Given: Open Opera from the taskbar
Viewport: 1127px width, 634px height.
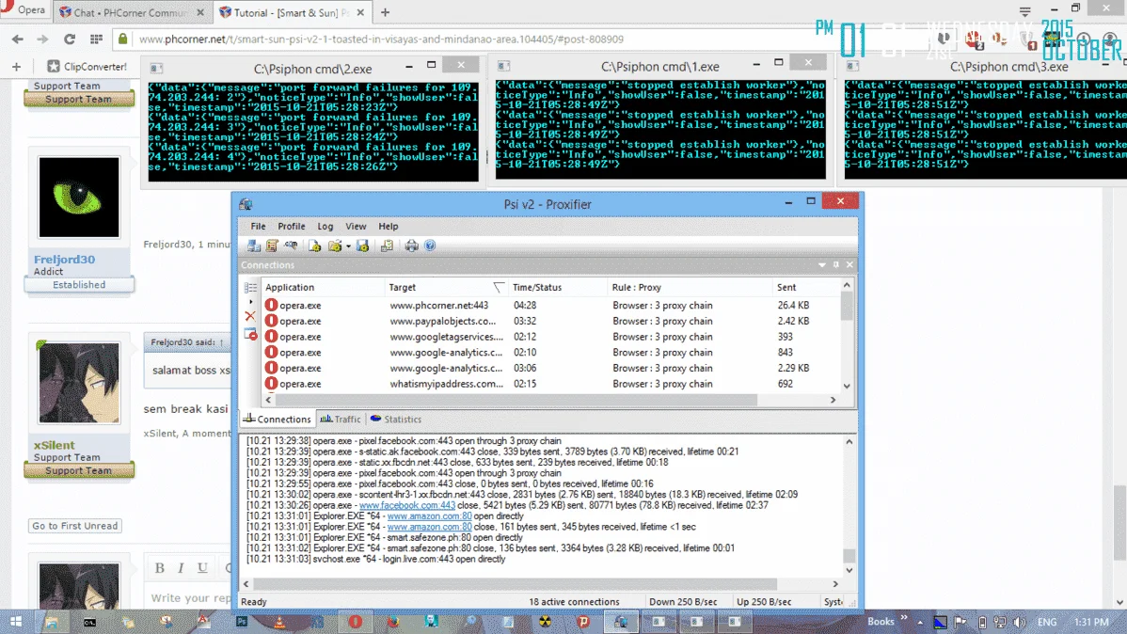Looking at the screenshot, I should [355, 622].
